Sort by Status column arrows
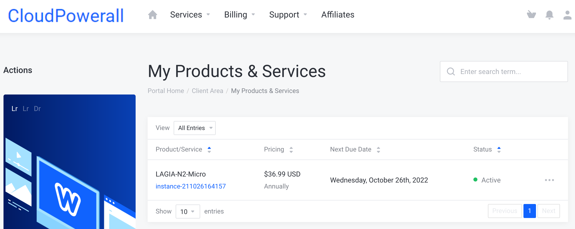Screen dimensions: 575x229 click(499, 149)
